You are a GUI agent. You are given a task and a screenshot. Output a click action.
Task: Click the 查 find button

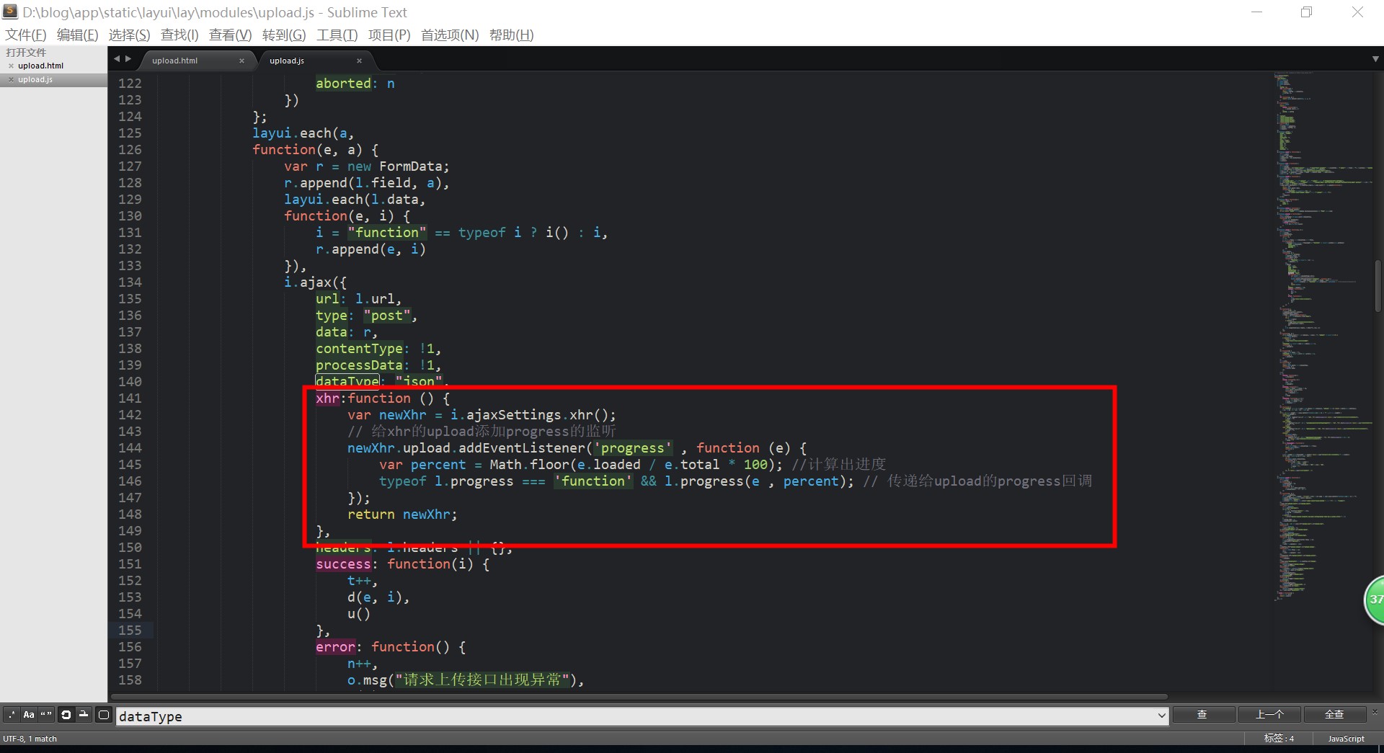[x=1202, y=715]
